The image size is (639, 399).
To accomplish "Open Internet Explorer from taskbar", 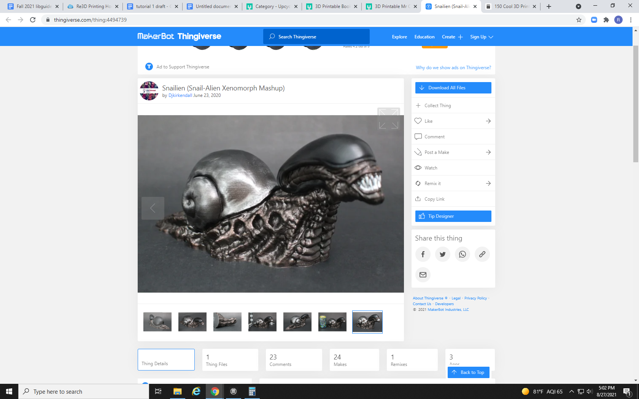I will [x=196, y=391].
